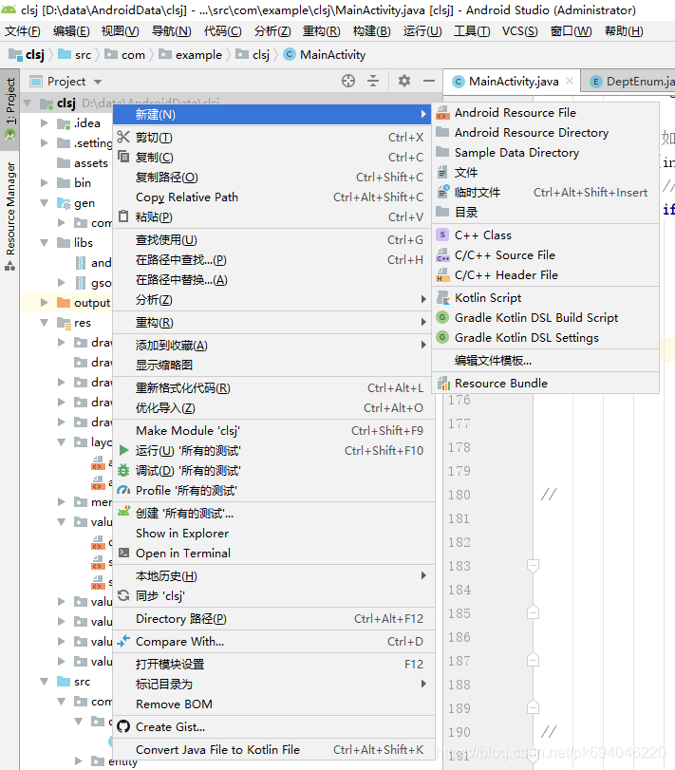Click the Compare With arrows icon
The width and height of the screenshot is (675, 770).
pyautogui.click(x=123, y=641)
